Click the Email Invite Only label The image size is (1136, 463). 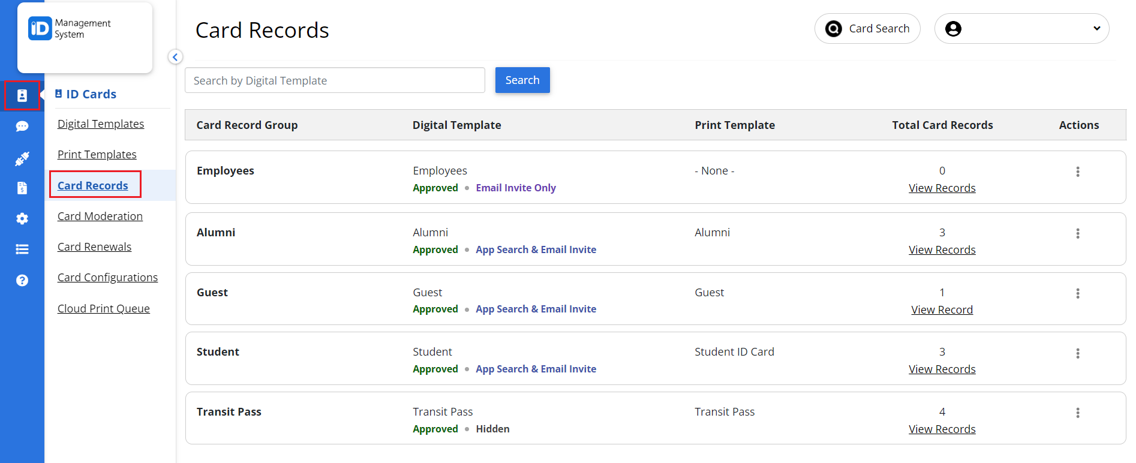pos(516,188)
